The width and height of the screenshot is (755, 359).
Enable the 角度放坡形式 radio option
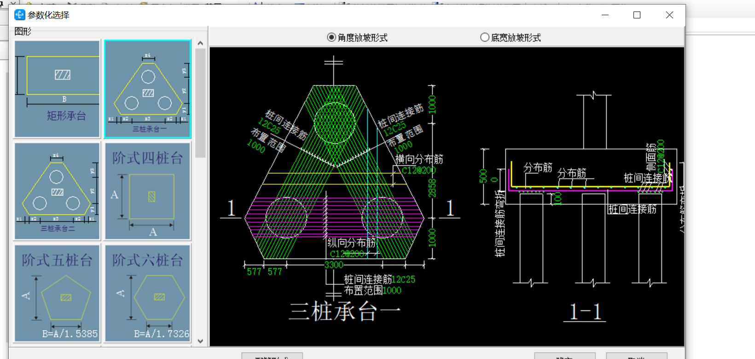pos(357,37)
